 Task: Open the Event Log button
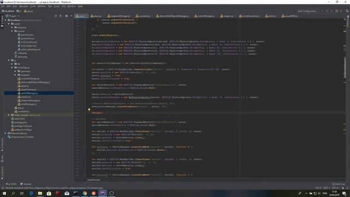pos(339,184)
